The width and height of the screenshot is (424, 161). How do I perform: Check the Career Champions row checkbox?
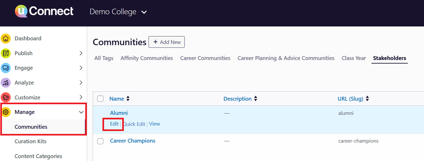point(100,141)
